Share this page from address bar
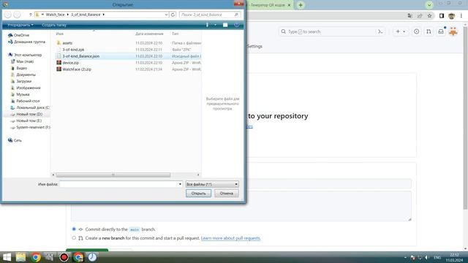This screenshot has height=263, width=468. pyautogui.click(x=420, y=16)
